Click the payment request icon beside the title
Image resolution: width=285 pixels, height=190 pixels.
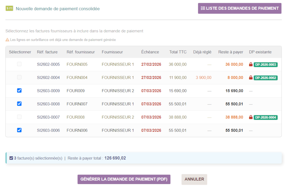(x=9, y=8)
